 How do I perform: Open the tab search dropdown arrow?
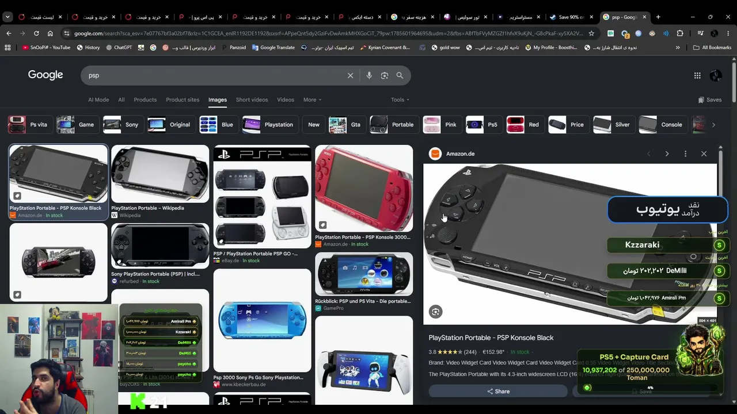tap(7, 17)
